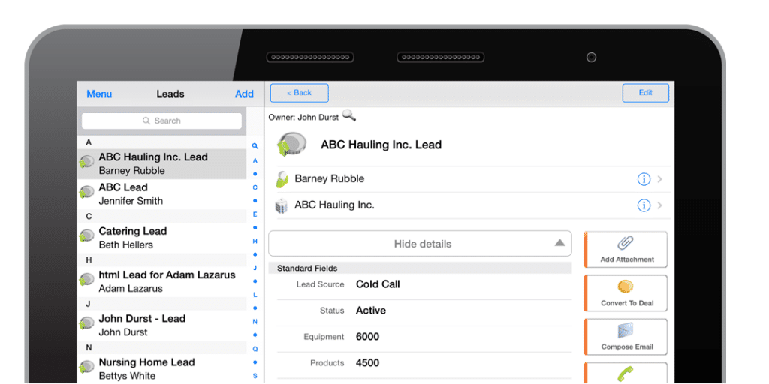
Task: Expand ABC Hauling Inc. row chevron
Action: 660,205
